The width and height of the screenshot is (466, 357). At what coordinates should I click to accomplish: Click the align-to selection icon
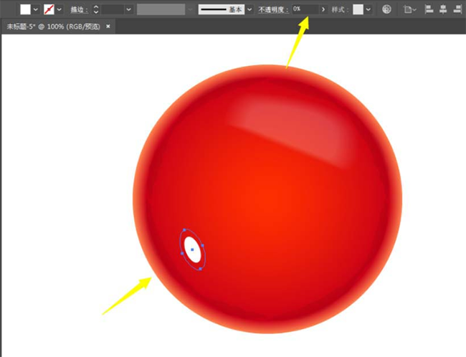coord(410,9)
